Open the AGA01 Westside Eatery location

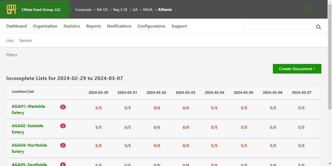pyautogui.click(x=28, y=109)
